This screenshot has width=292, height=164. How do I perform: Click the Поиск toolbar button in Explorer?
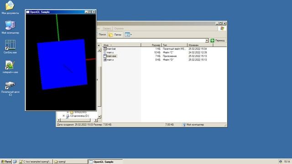click(102, 35)
